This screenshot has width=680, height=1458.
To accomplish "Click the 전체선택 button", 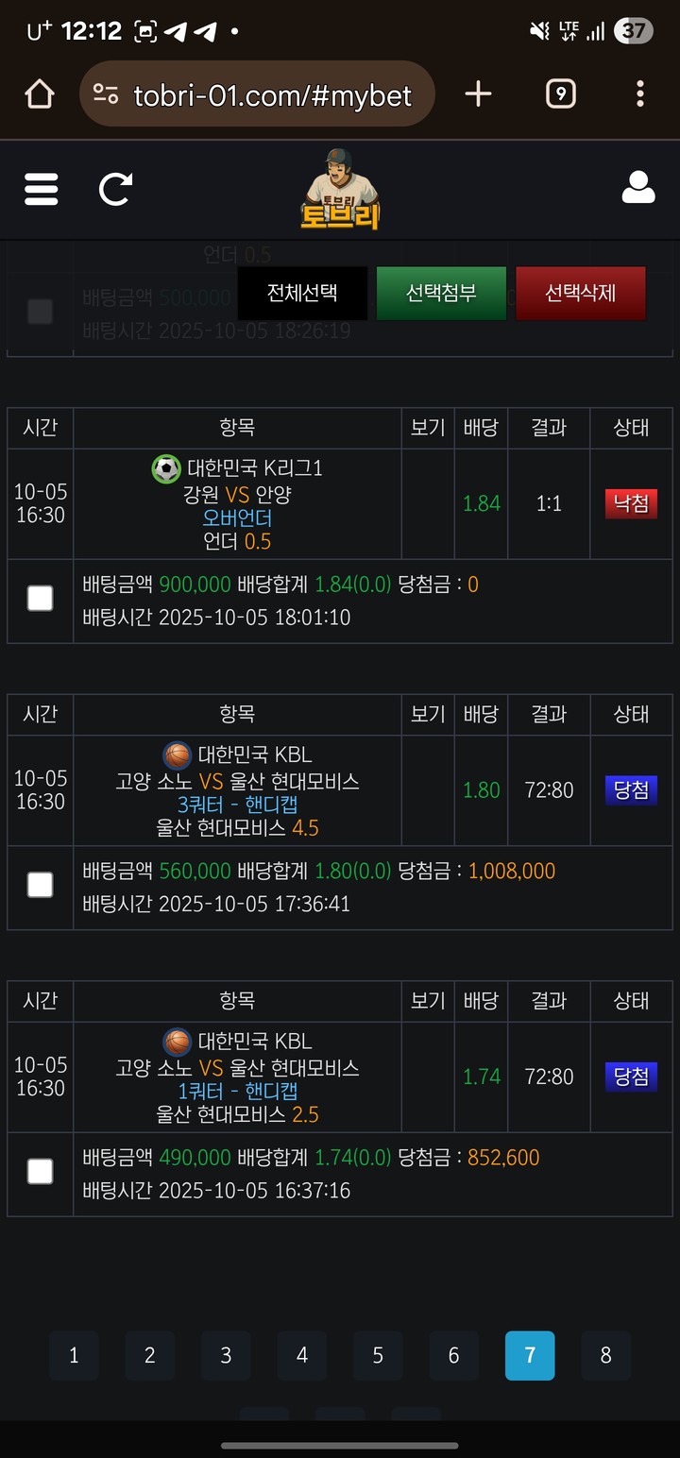I will coord(302,293).
